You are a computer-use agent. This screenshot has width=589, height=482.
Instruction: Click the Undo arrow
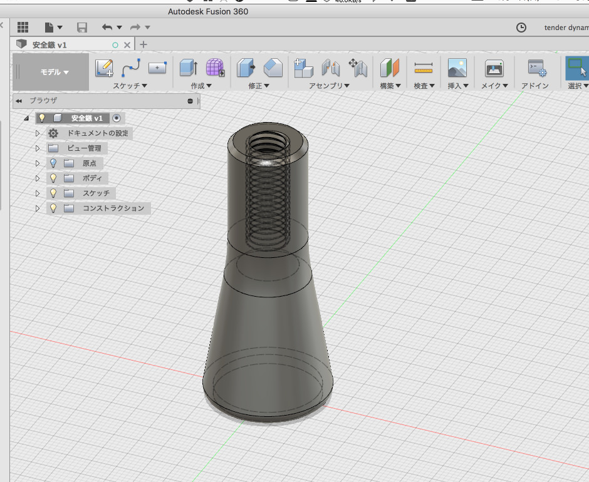click(x=107, y=27)
